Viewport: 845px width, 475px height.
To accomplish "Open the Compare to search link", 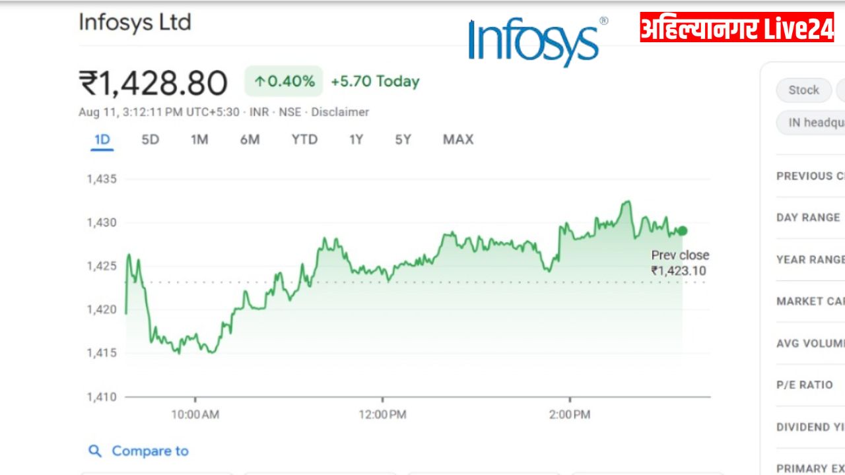I will [150, 451].
